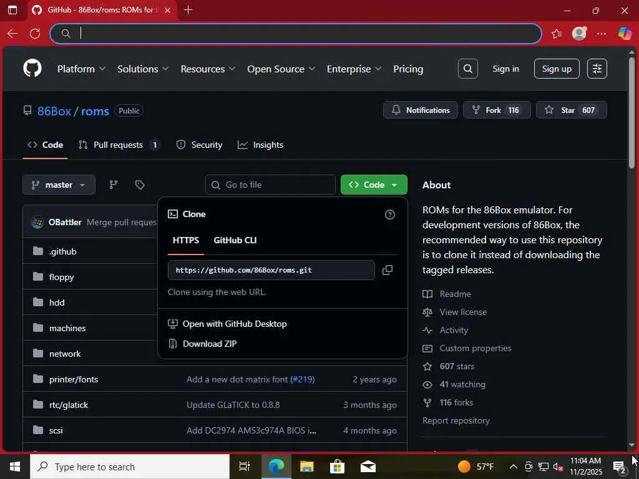
Task: Click the GitHub Octocat logo
Action: coord(32,68)
